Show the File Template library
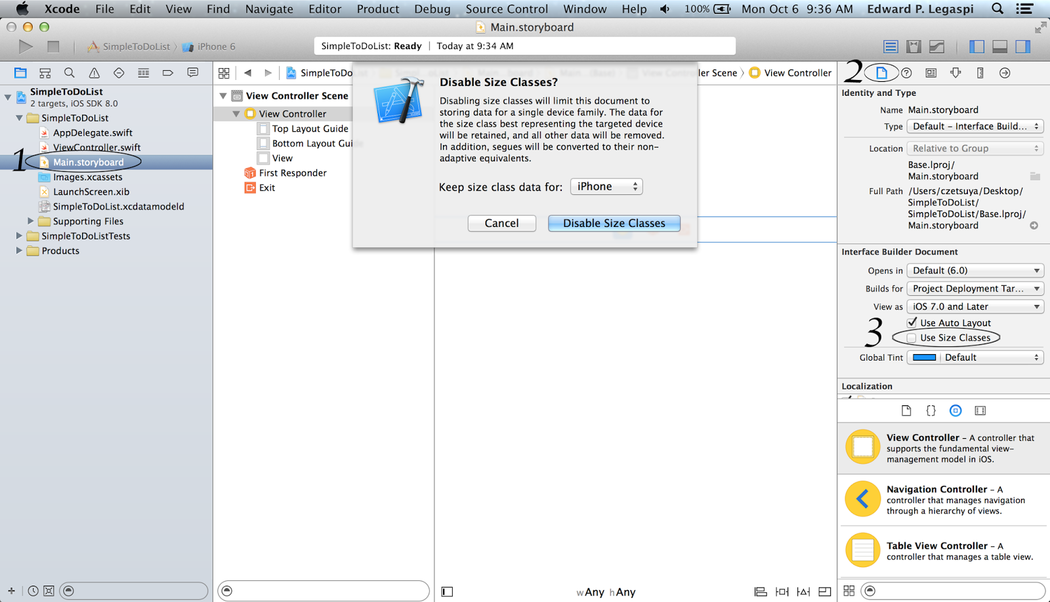 tap(906, 411)
